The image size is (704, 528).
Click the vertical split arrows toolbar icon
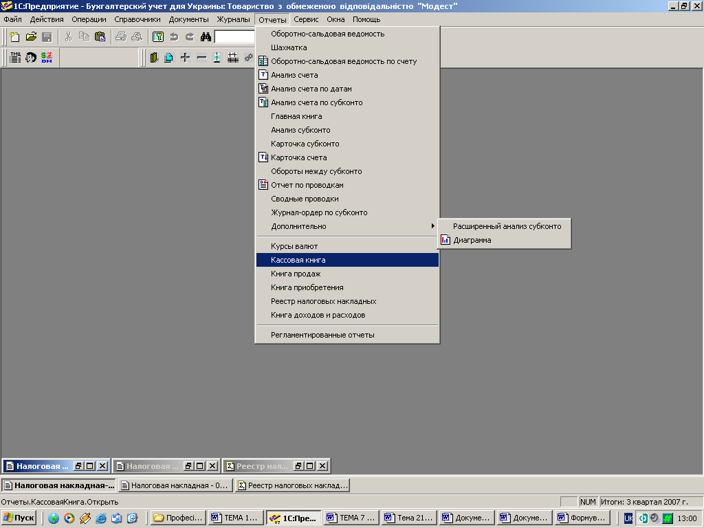click(x=217, y=58)
